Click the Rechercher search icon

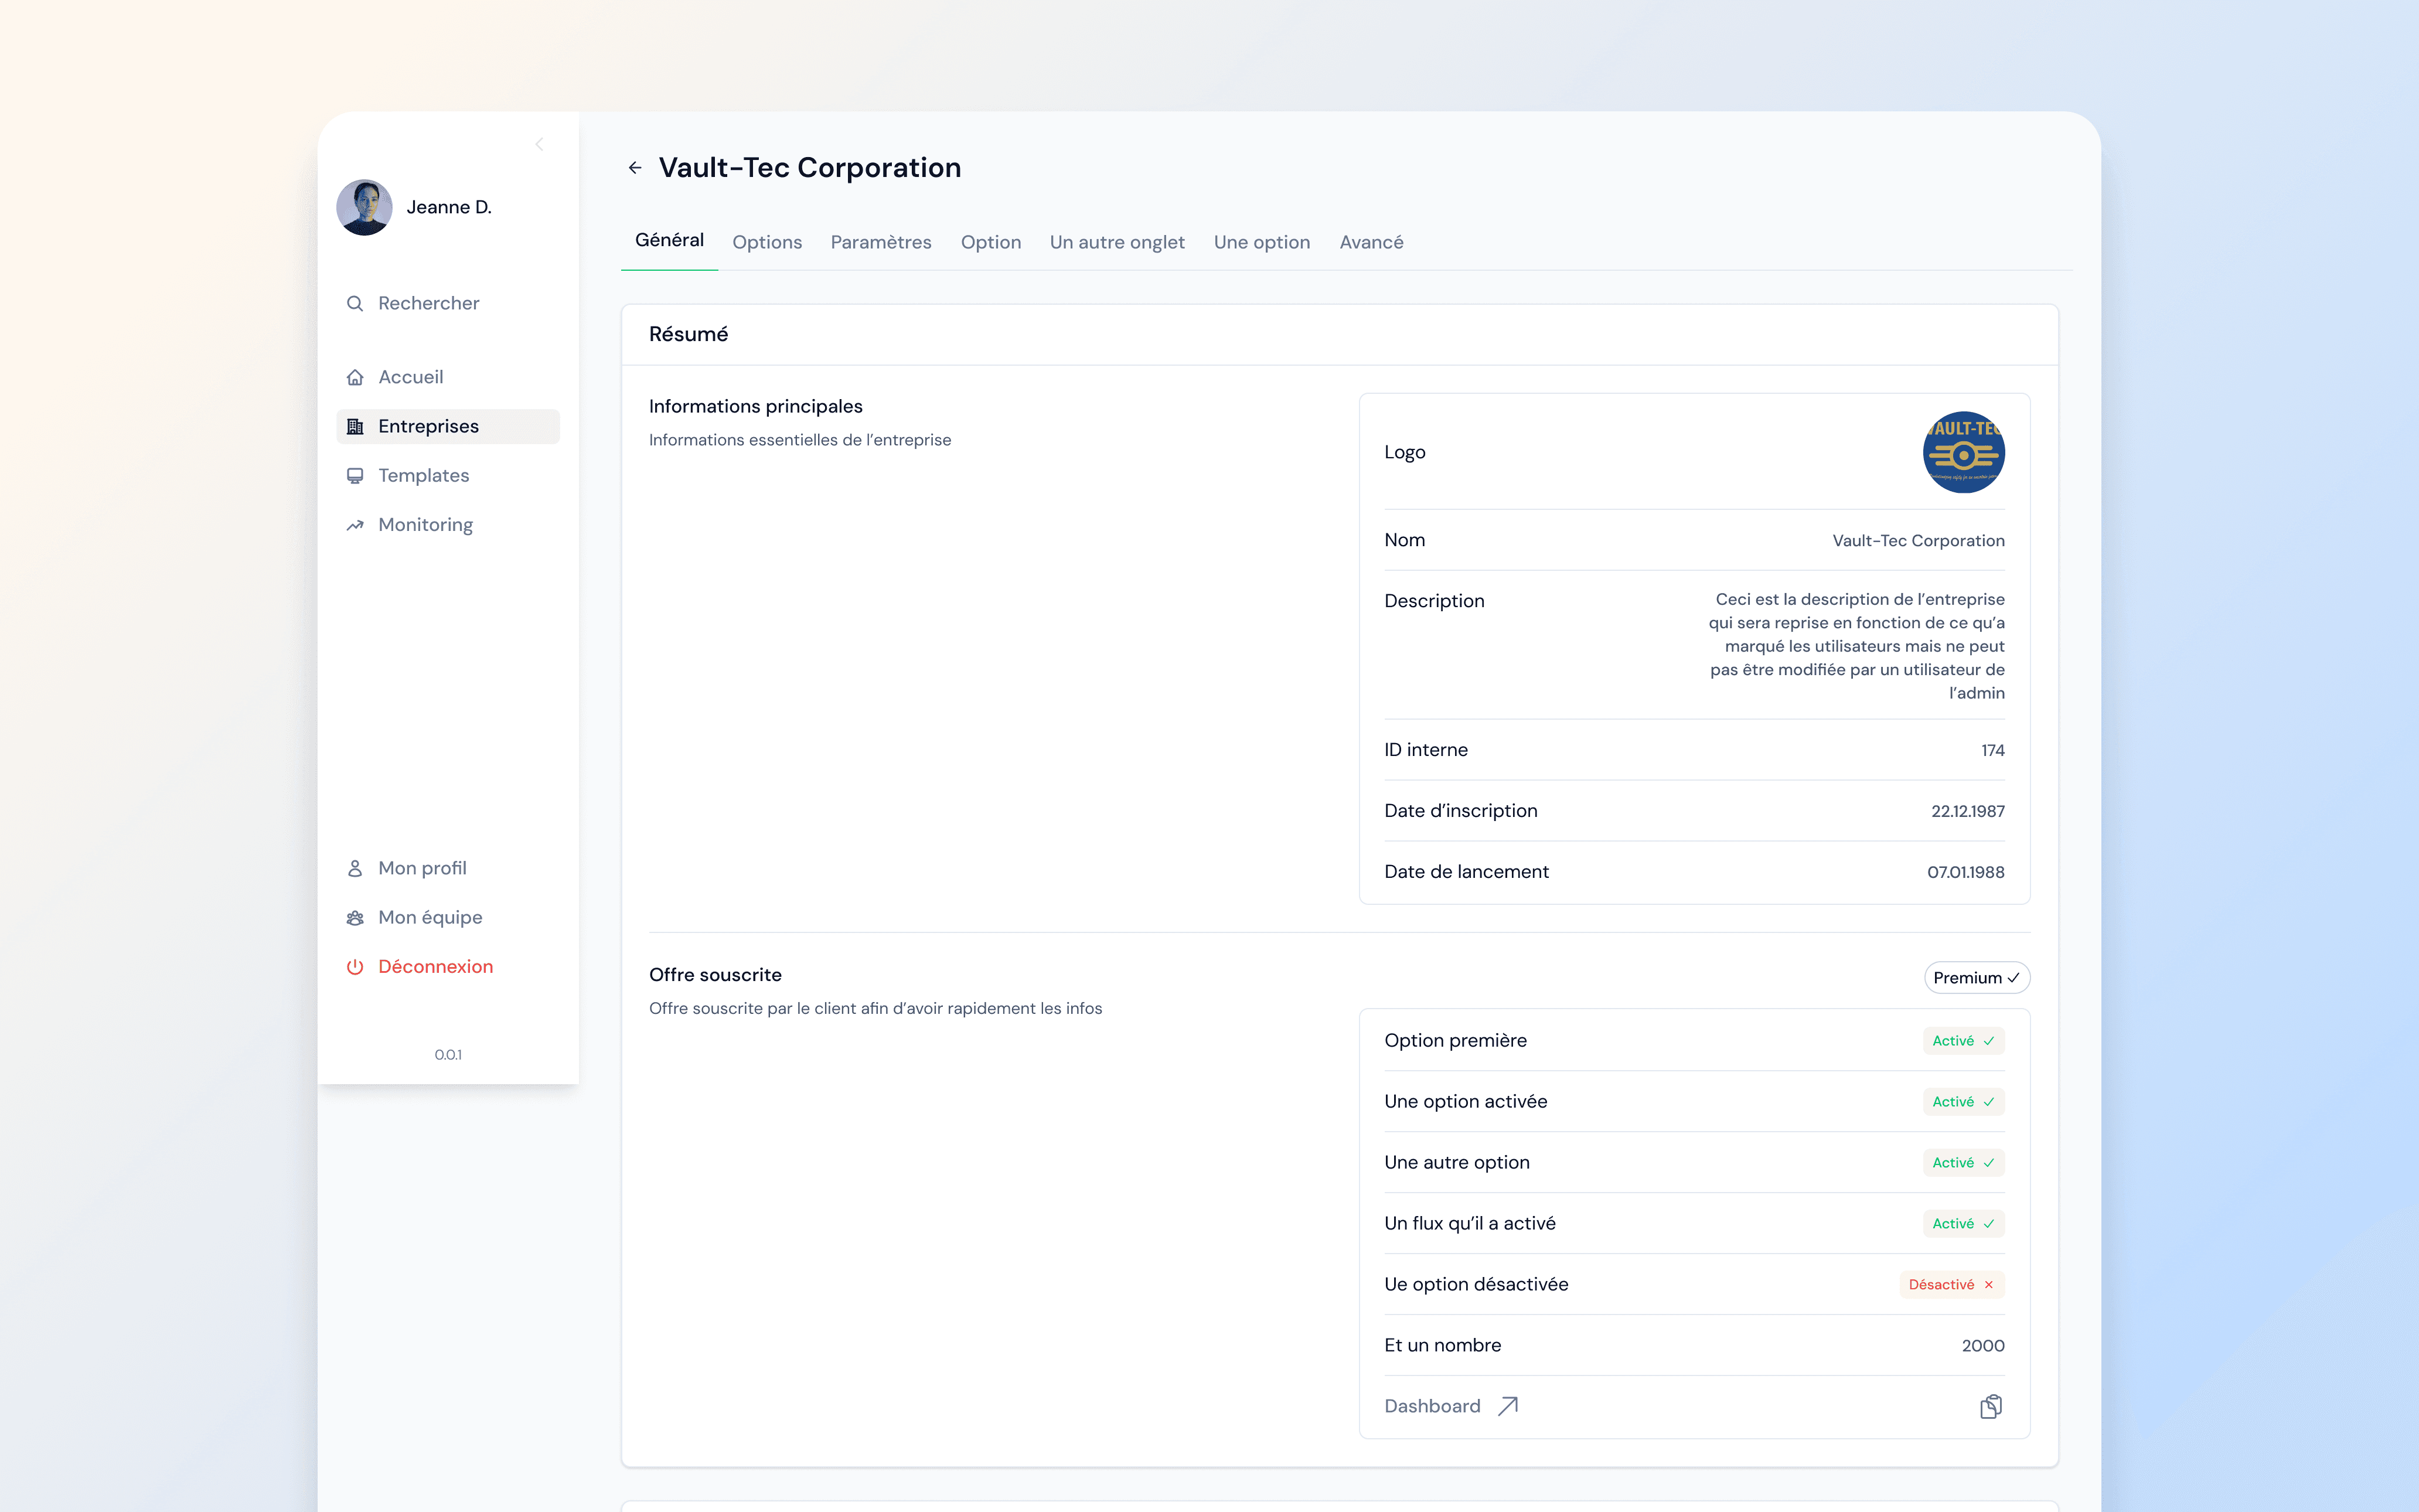[x=355, y=303]
